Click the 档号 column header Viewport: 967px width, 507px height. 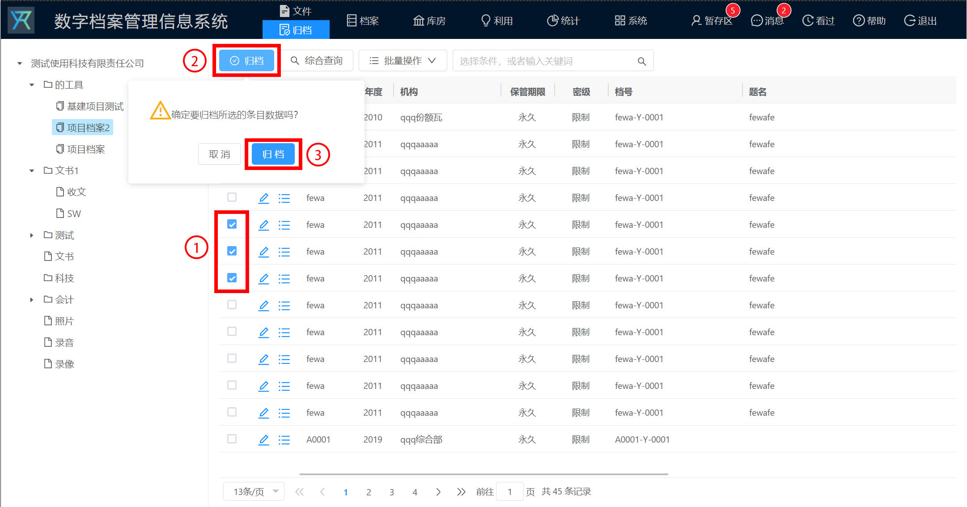point(623,92)
